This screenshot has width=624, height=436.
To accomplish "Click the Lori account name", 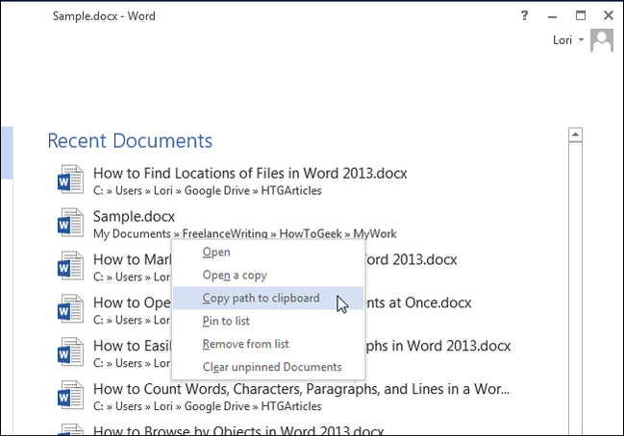I will pyautogui.click(x=562, y=40).
